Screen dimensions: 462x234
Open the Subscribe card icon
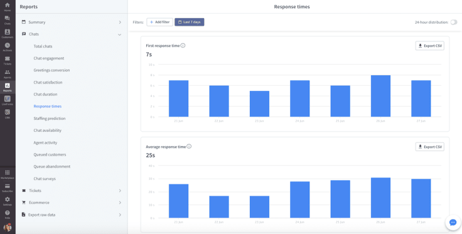coord(8,186)
